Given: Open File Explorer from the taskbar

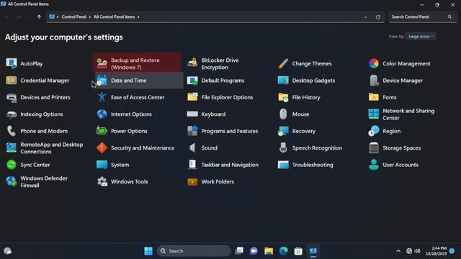Looking at the screenshot, I should click(269, 251).
